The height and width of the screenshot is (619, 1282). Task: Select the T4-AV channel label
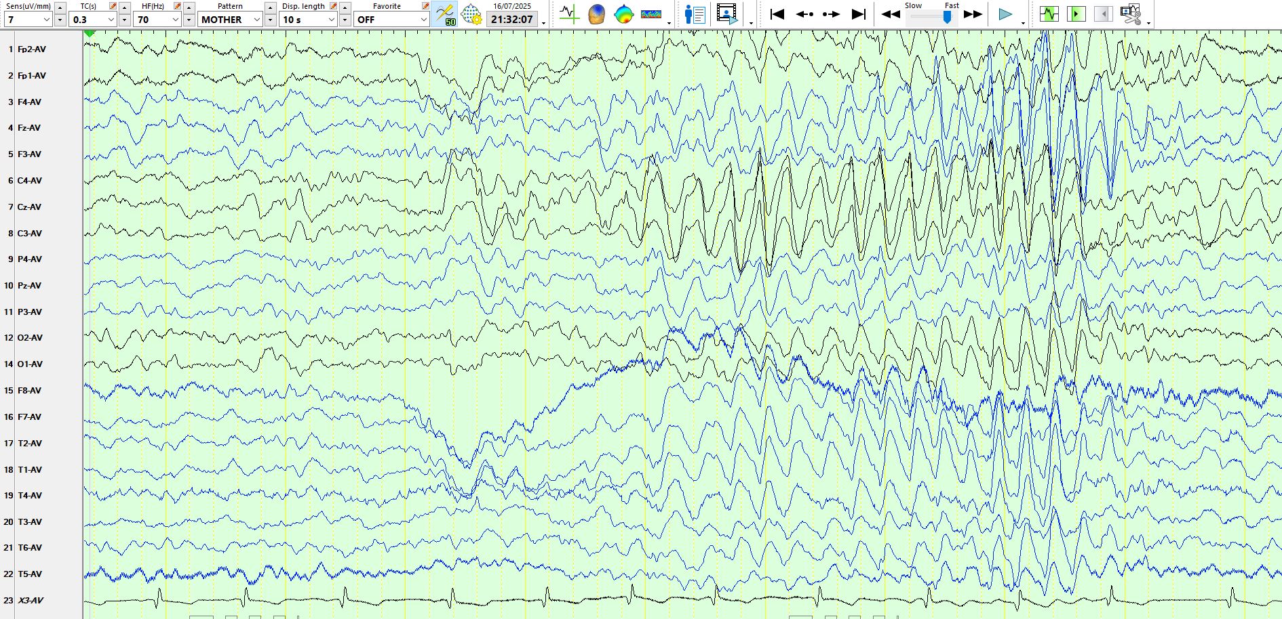coord(30,496)
